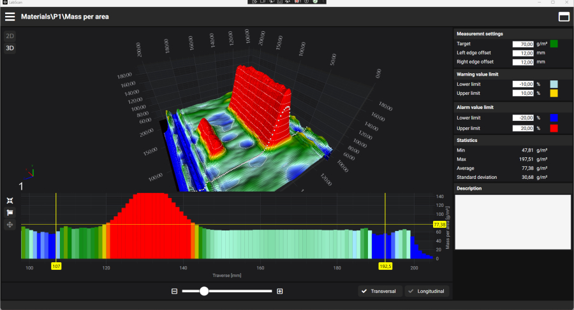
Task: Click the 192,5 traverse cursor marker
Action: [x=385, y=266]
